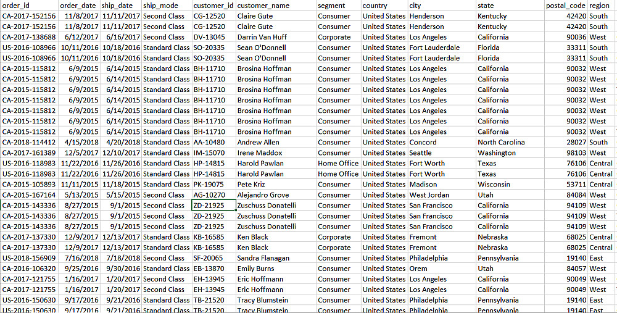
Task: Select the Seattle city cell
Action: click(x=442, y=152)
